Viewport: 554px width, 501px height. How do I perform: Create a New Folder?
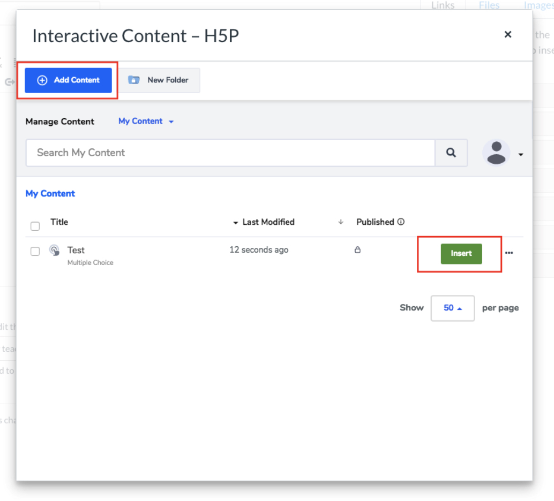click(x=159, y=80)
